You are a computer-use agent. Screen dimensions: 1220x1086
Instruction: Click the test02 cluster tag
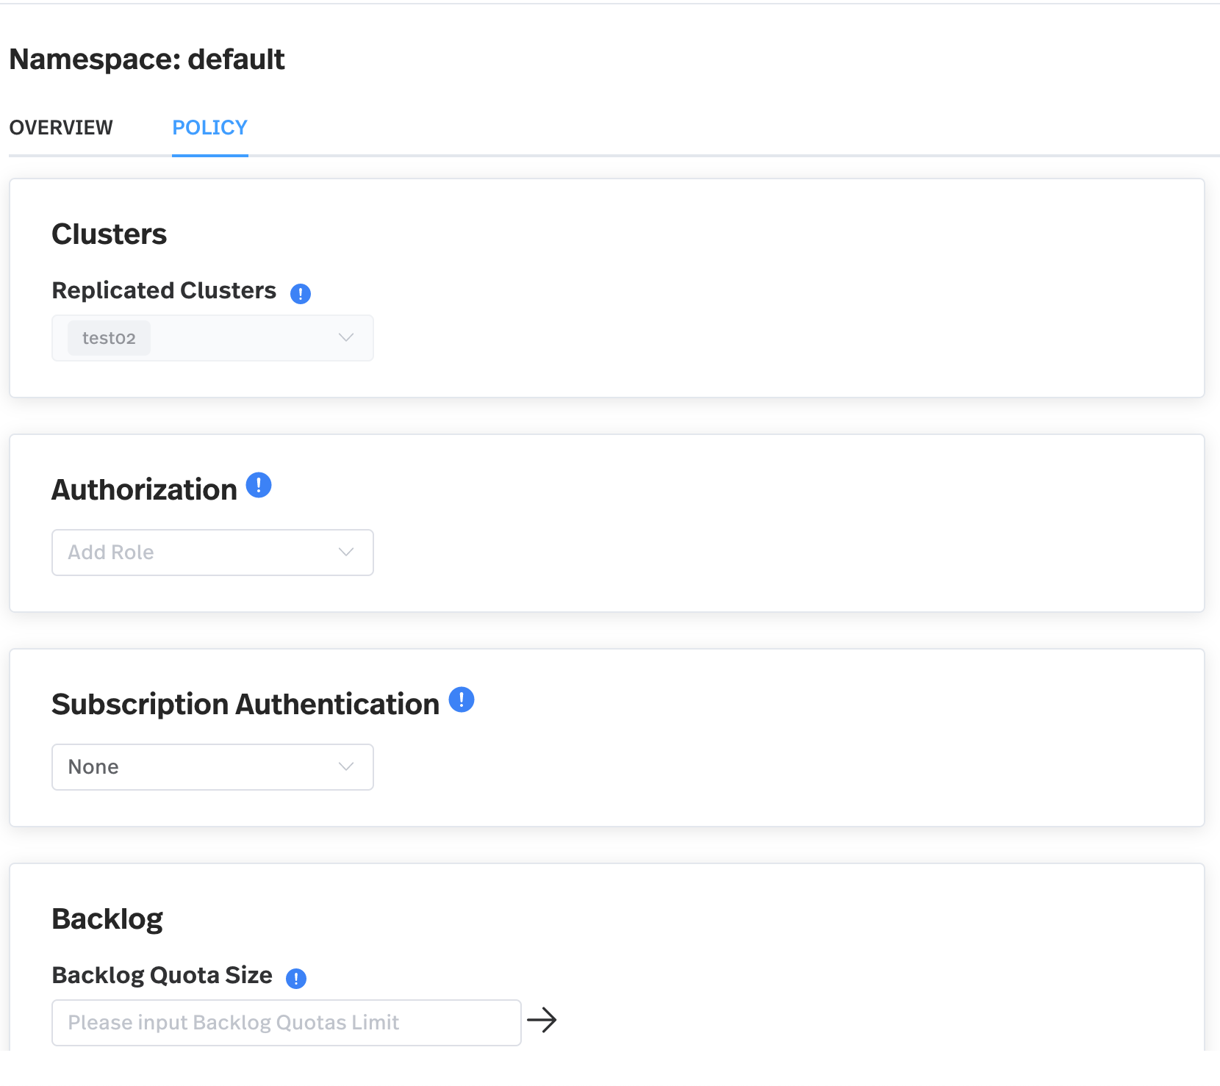pyautogui.click(x=108, y=338)
